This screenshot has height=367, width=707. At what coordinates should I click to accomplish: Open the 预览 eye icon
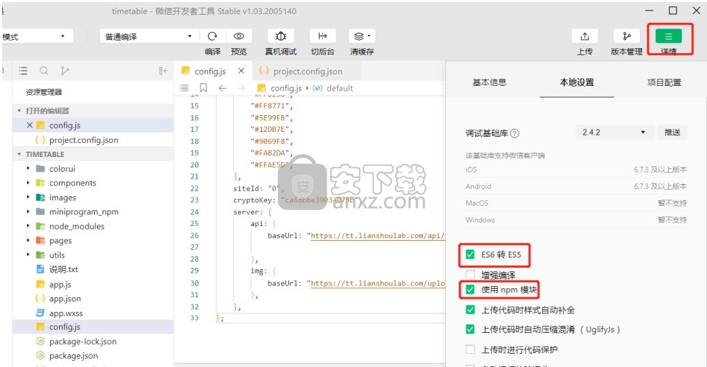(239, 36)
